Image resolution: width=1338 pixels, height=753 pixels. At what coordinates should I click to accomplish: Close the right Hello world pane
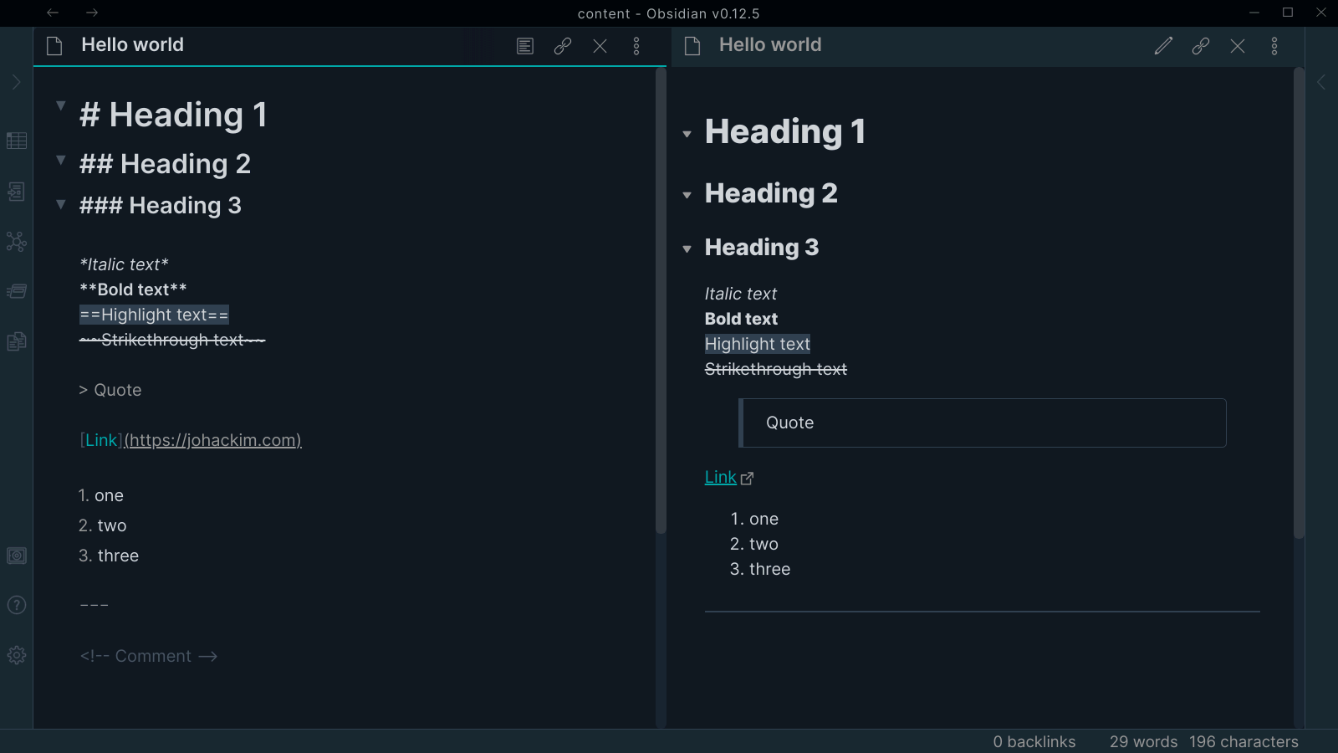(1238, 46)
